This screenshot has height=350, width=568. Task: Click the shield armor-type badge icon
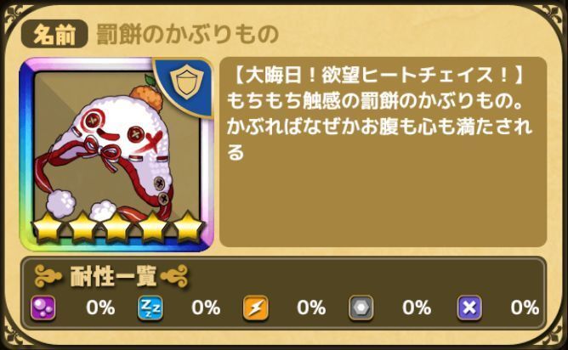pos(186,83)
